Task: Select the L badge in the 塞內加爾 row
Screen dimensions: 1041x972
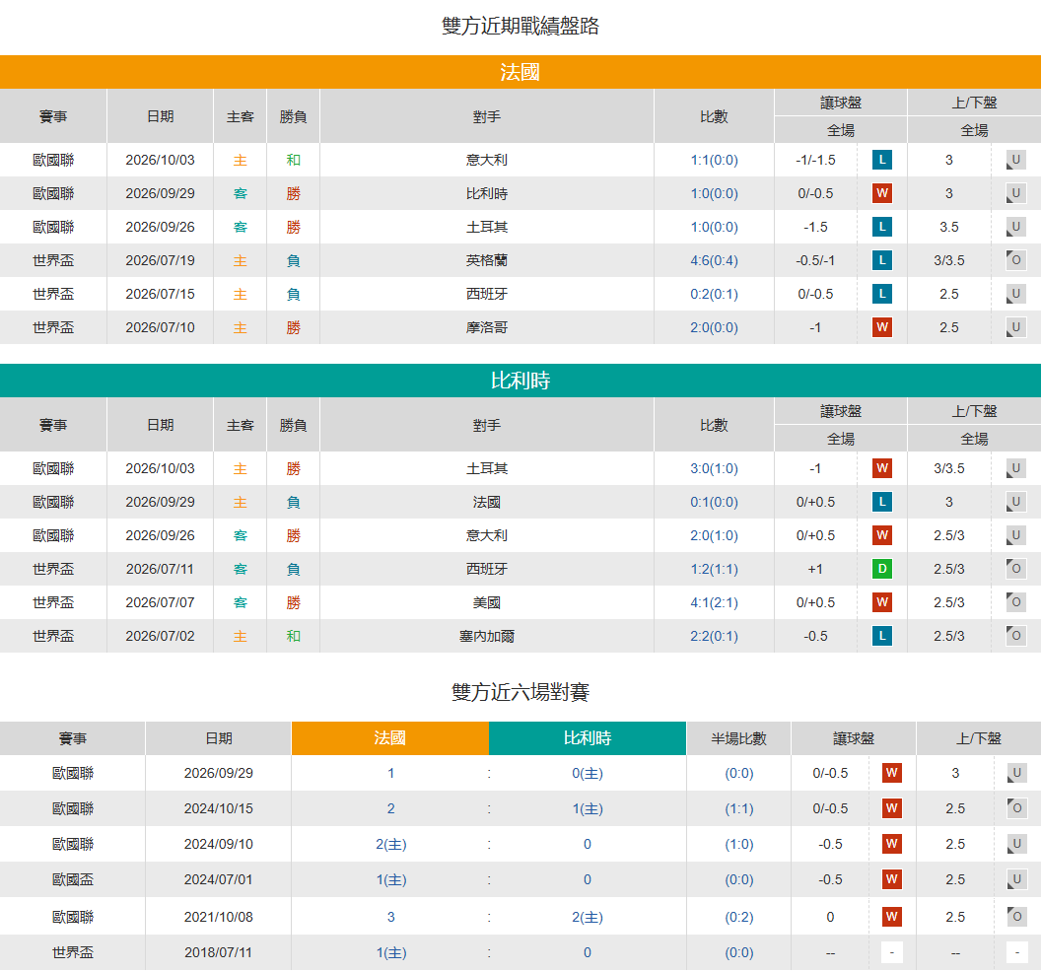Action: (x=881, y=636)
